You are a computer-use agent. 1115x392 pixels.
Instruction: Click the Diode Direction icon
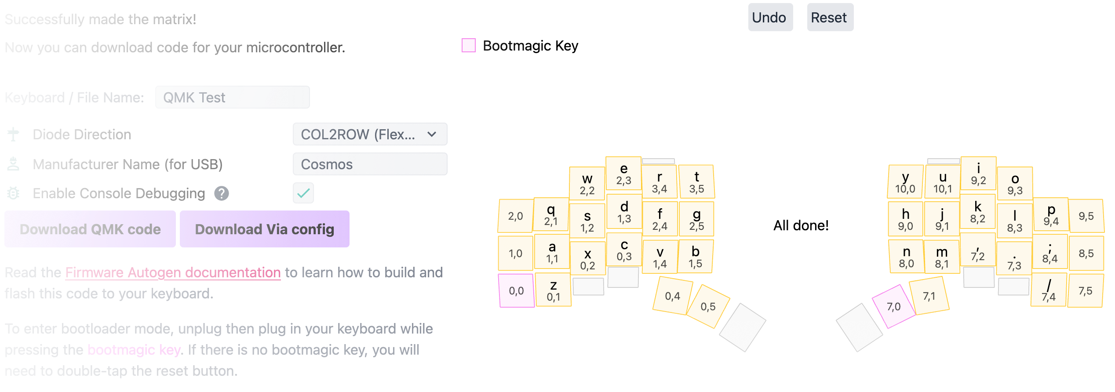tap(13, 134)
